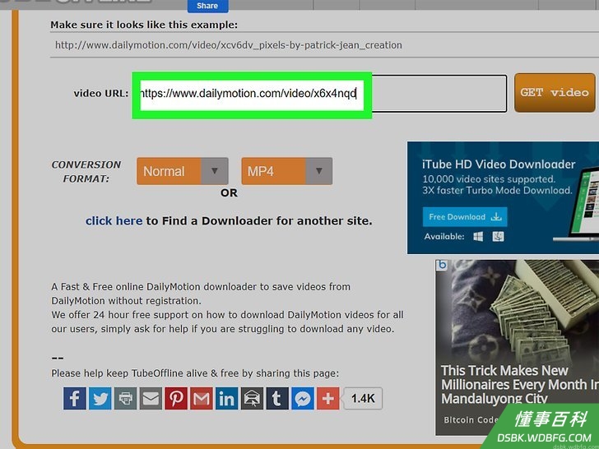Open the iTube HD Video Downloader ad title
The image size is (599, 449).
coord(499,164)
